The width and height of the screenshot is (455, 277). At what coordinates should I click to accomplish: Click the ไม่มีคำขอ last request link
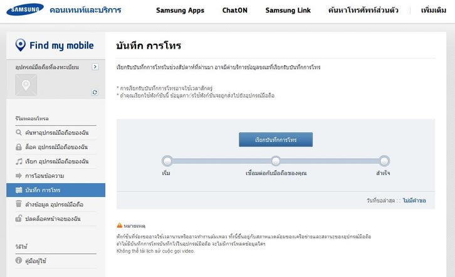point(414,200)
